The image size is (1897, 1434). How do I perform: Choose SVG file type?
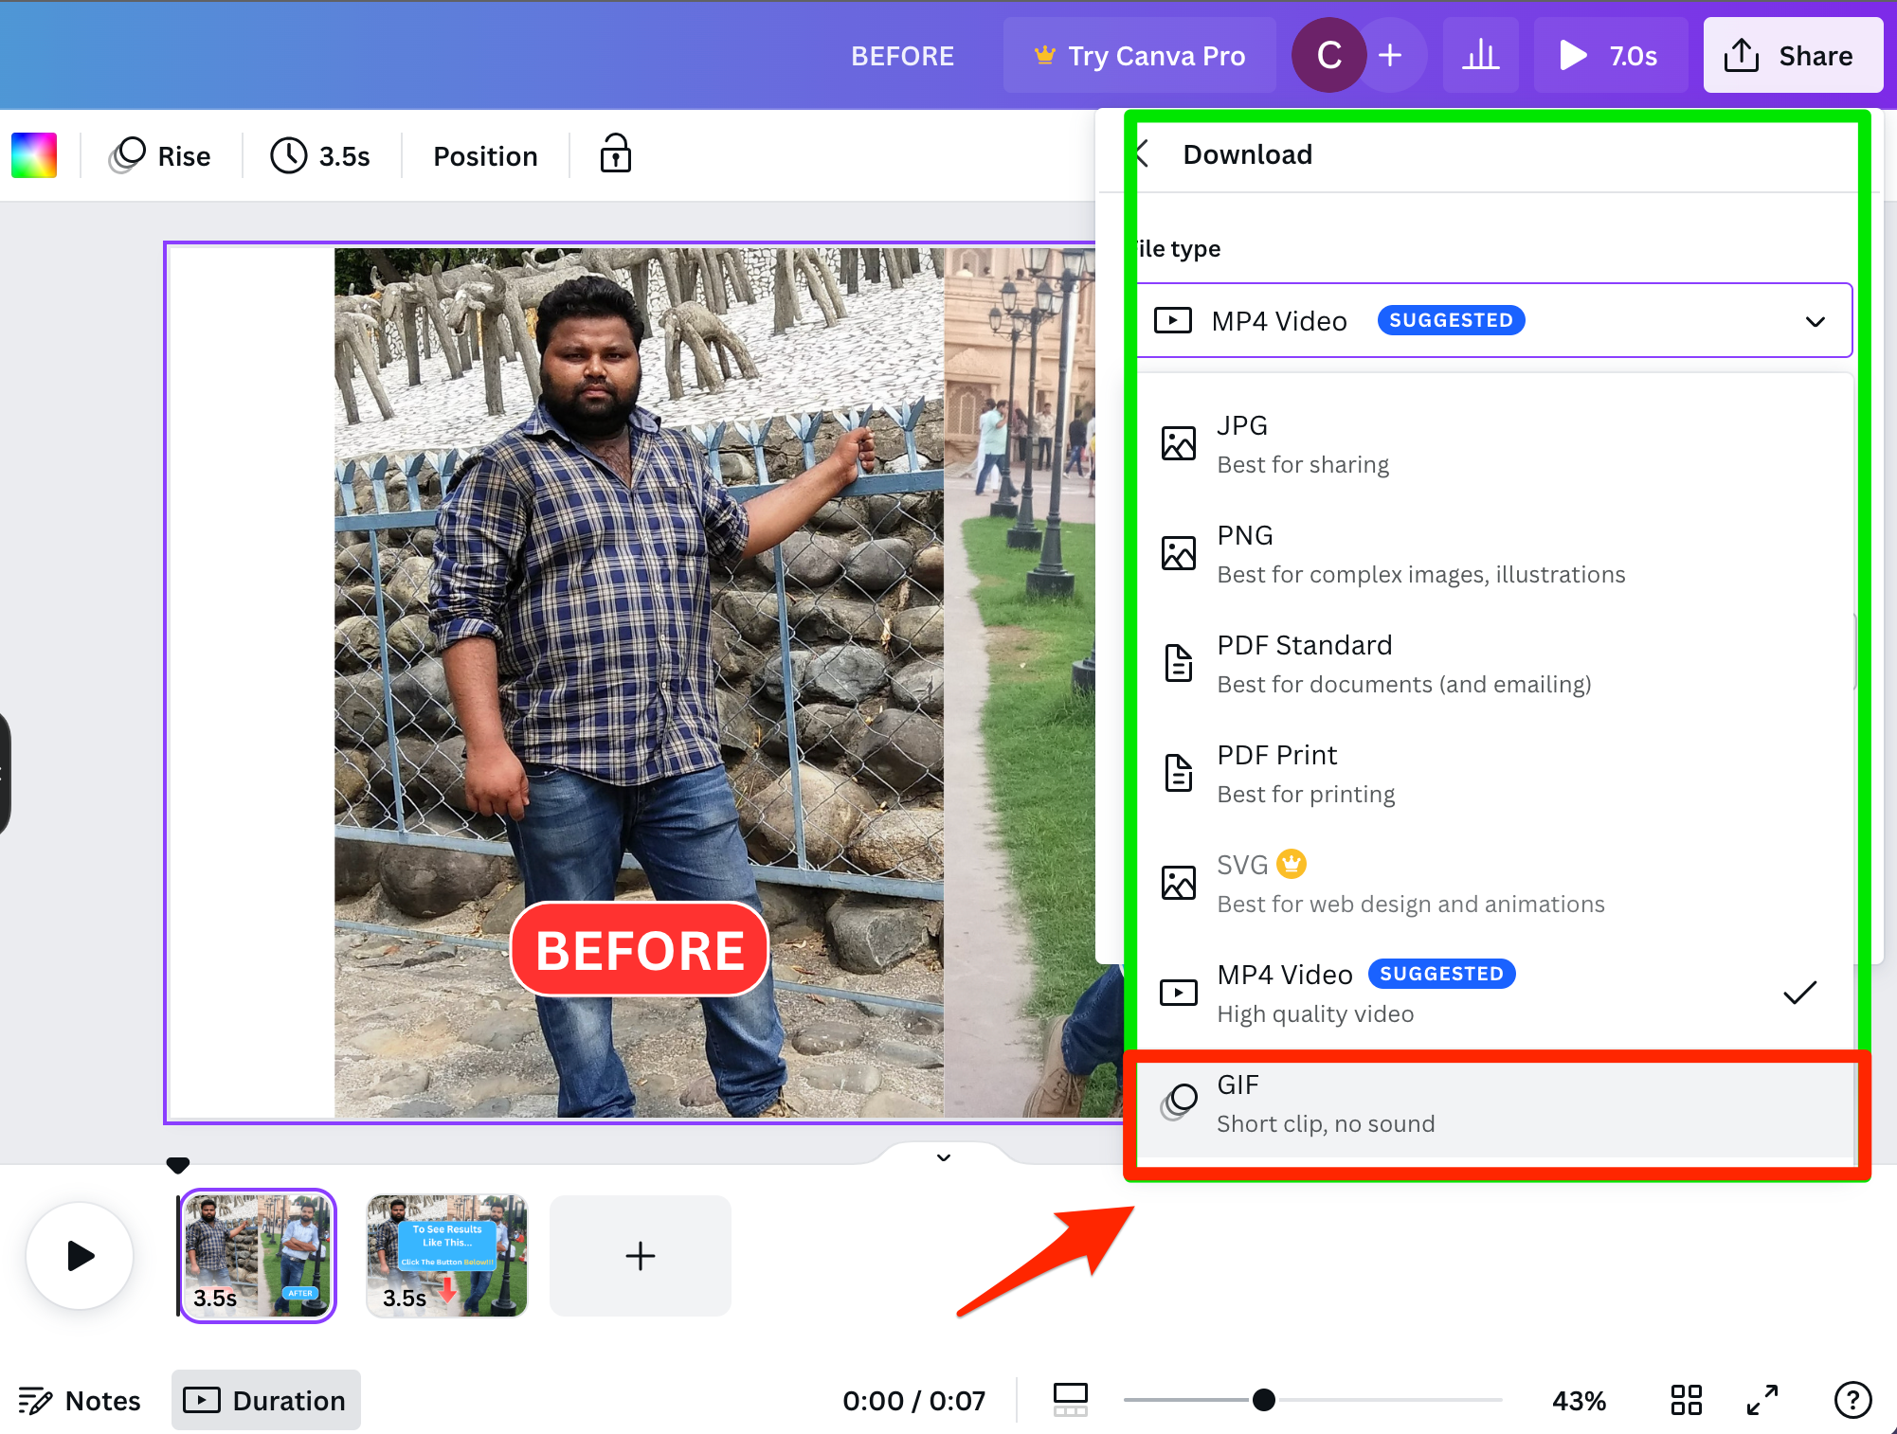tap(1493, 883)
